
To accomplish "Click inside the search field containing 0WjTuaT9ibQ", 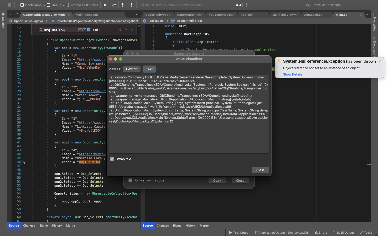I will pos(60,30).
